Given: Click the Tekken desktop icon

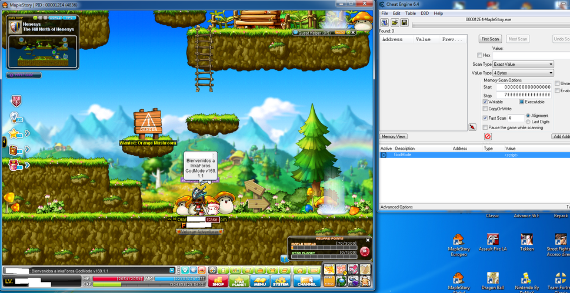Looking at the screenshot, I should [x=526, y=242].
